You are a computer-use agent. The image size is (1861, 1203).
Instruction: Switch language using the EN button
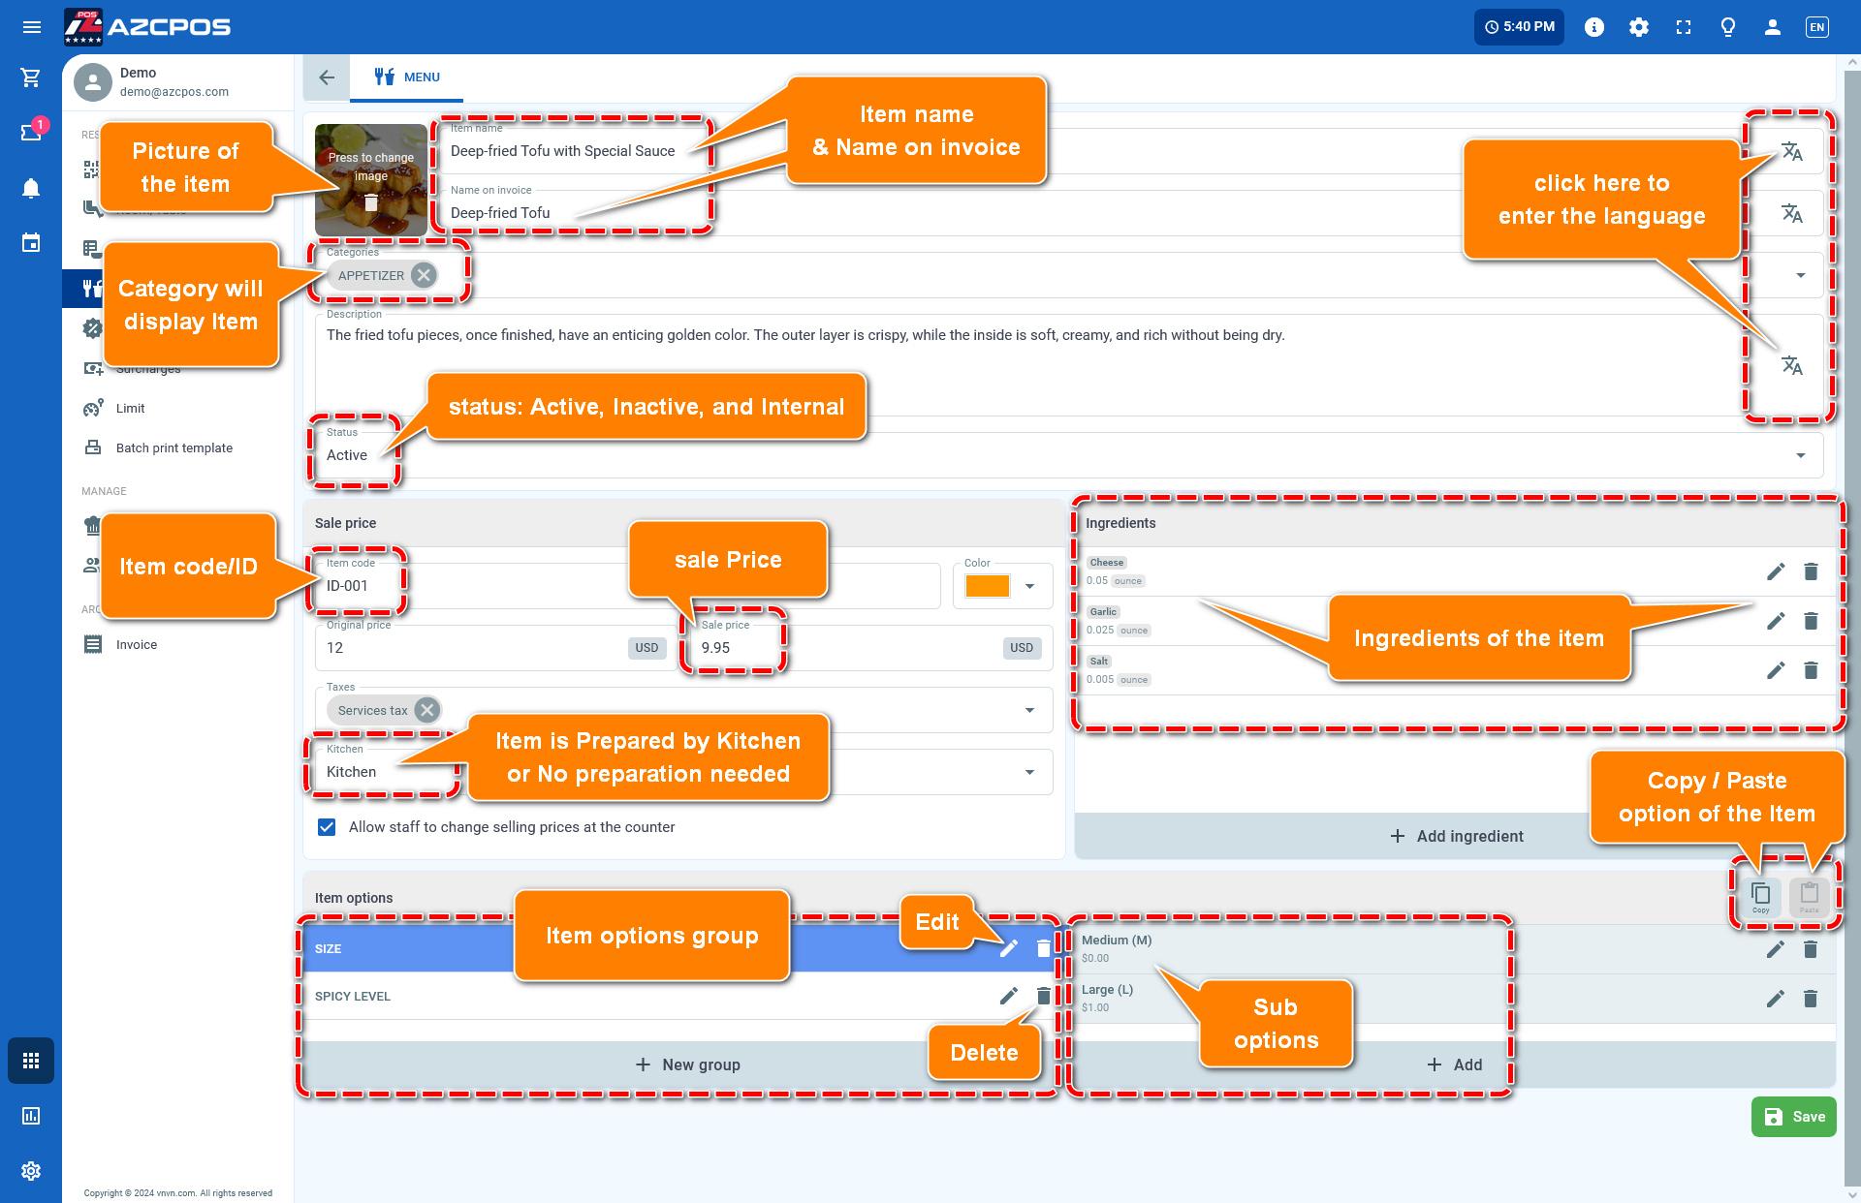[x=1817, y=27]
